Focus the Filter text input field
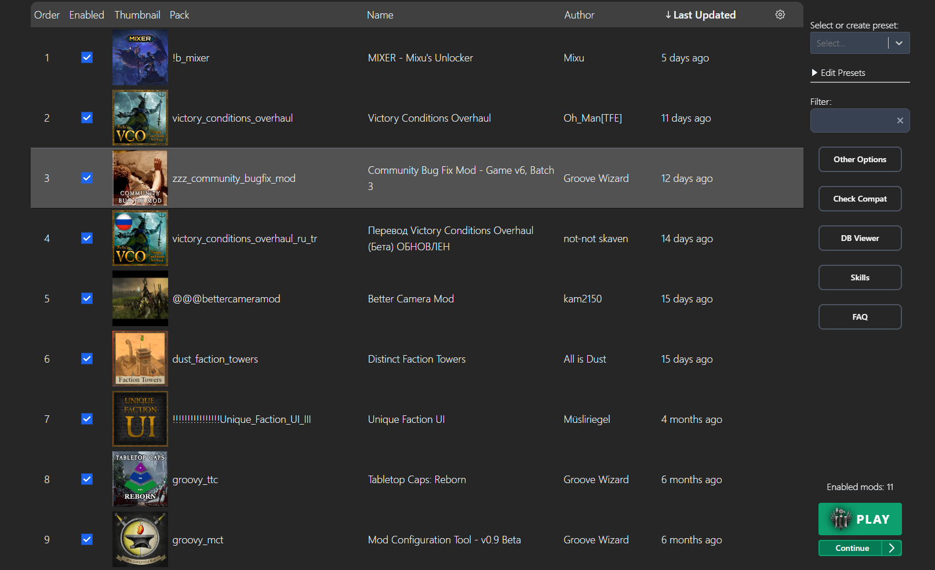The width and height of the screenshot is (935, 570). (x=852, y=120)
